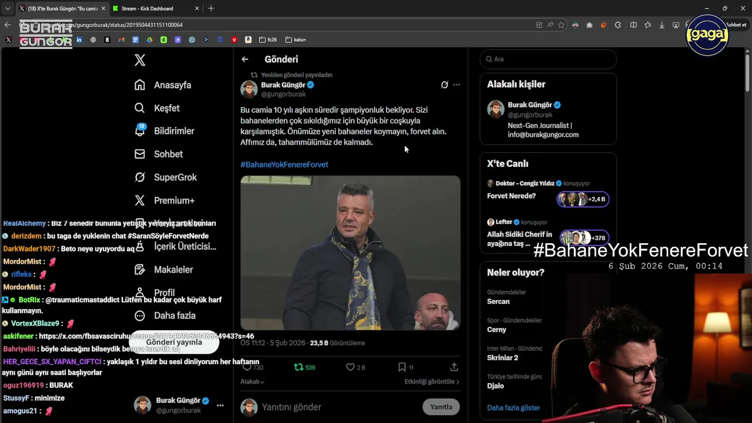The height and width of the screenshot is (423, 752).
Task: Open LinkedIn bookmark
Action: pos(79,40)
